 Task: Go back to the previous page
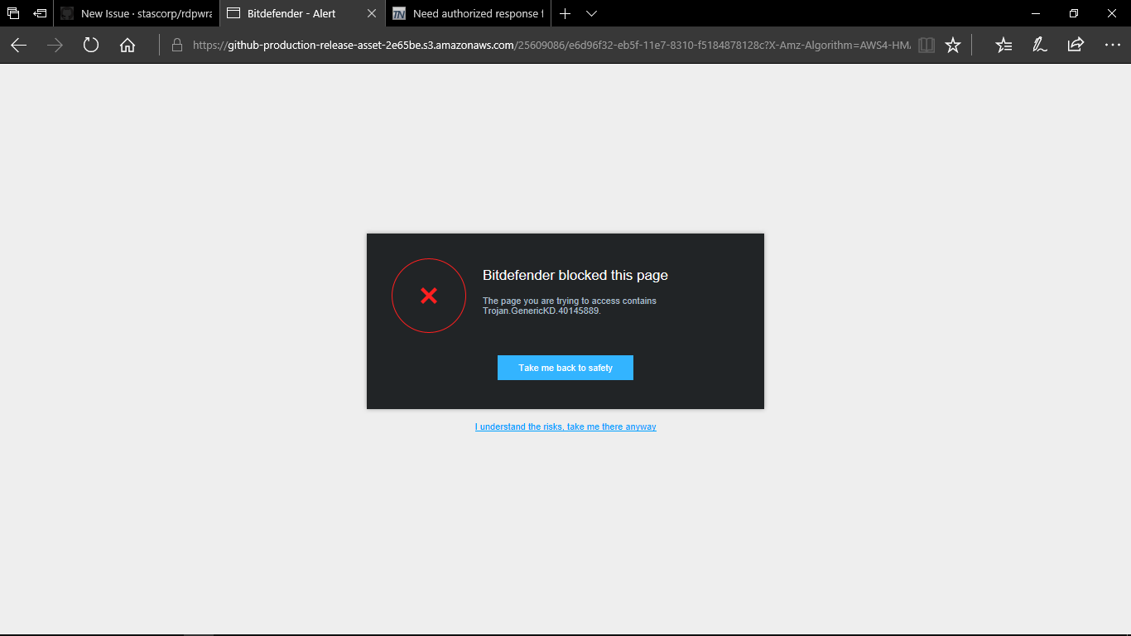coord(18,46)
